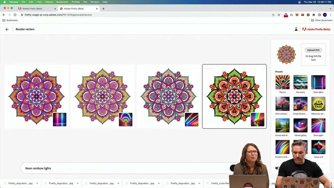Open the Other Bookmarks folder
The height and width of the screenshot is (188, 334).
click(x=321, y=20)
